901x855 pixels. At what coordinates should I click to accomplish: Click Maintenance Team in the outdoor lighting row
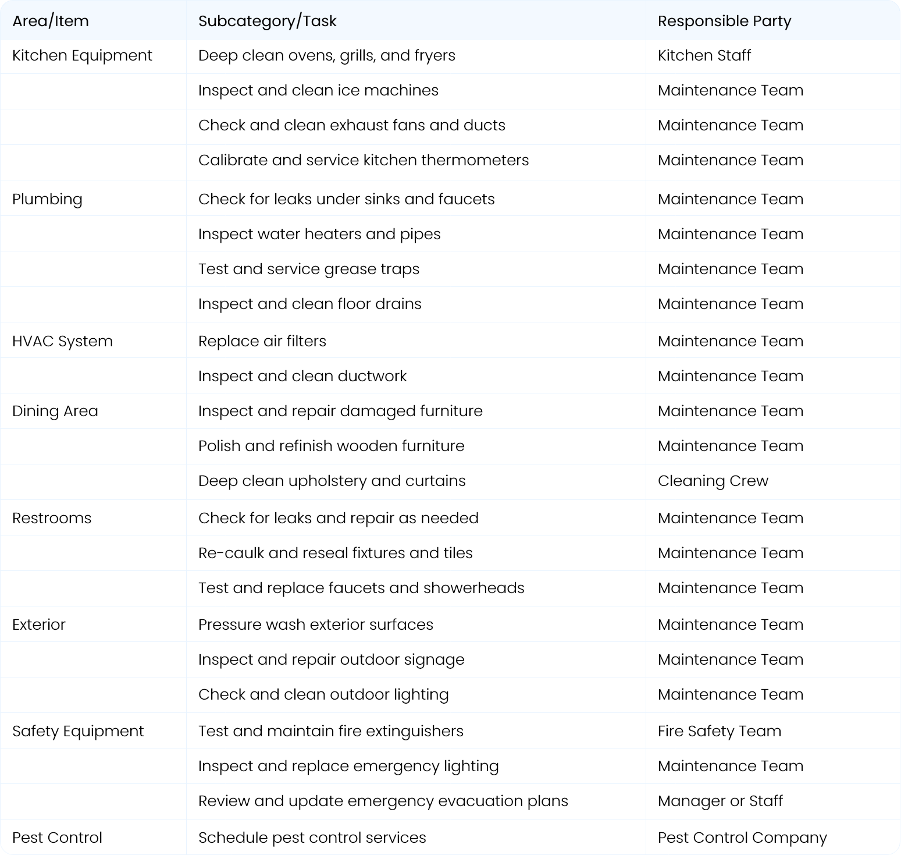(731, 694)
